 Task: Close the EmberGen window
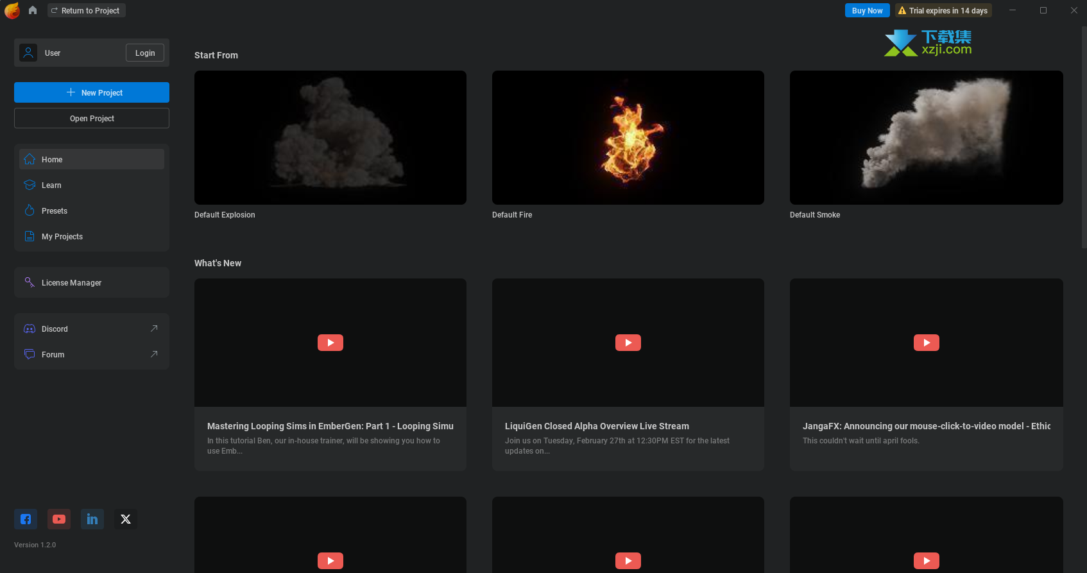[1074, 10]
